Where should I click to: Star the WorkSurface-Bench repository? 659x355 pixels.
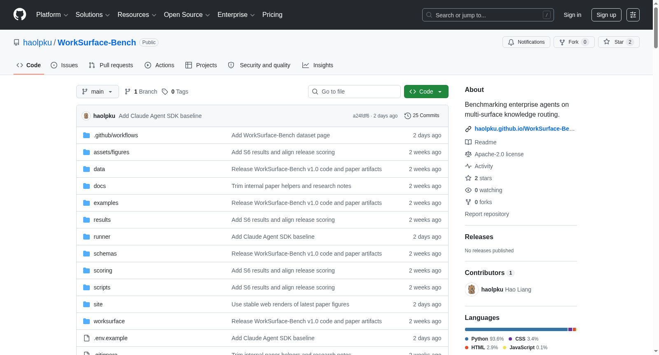619,42
